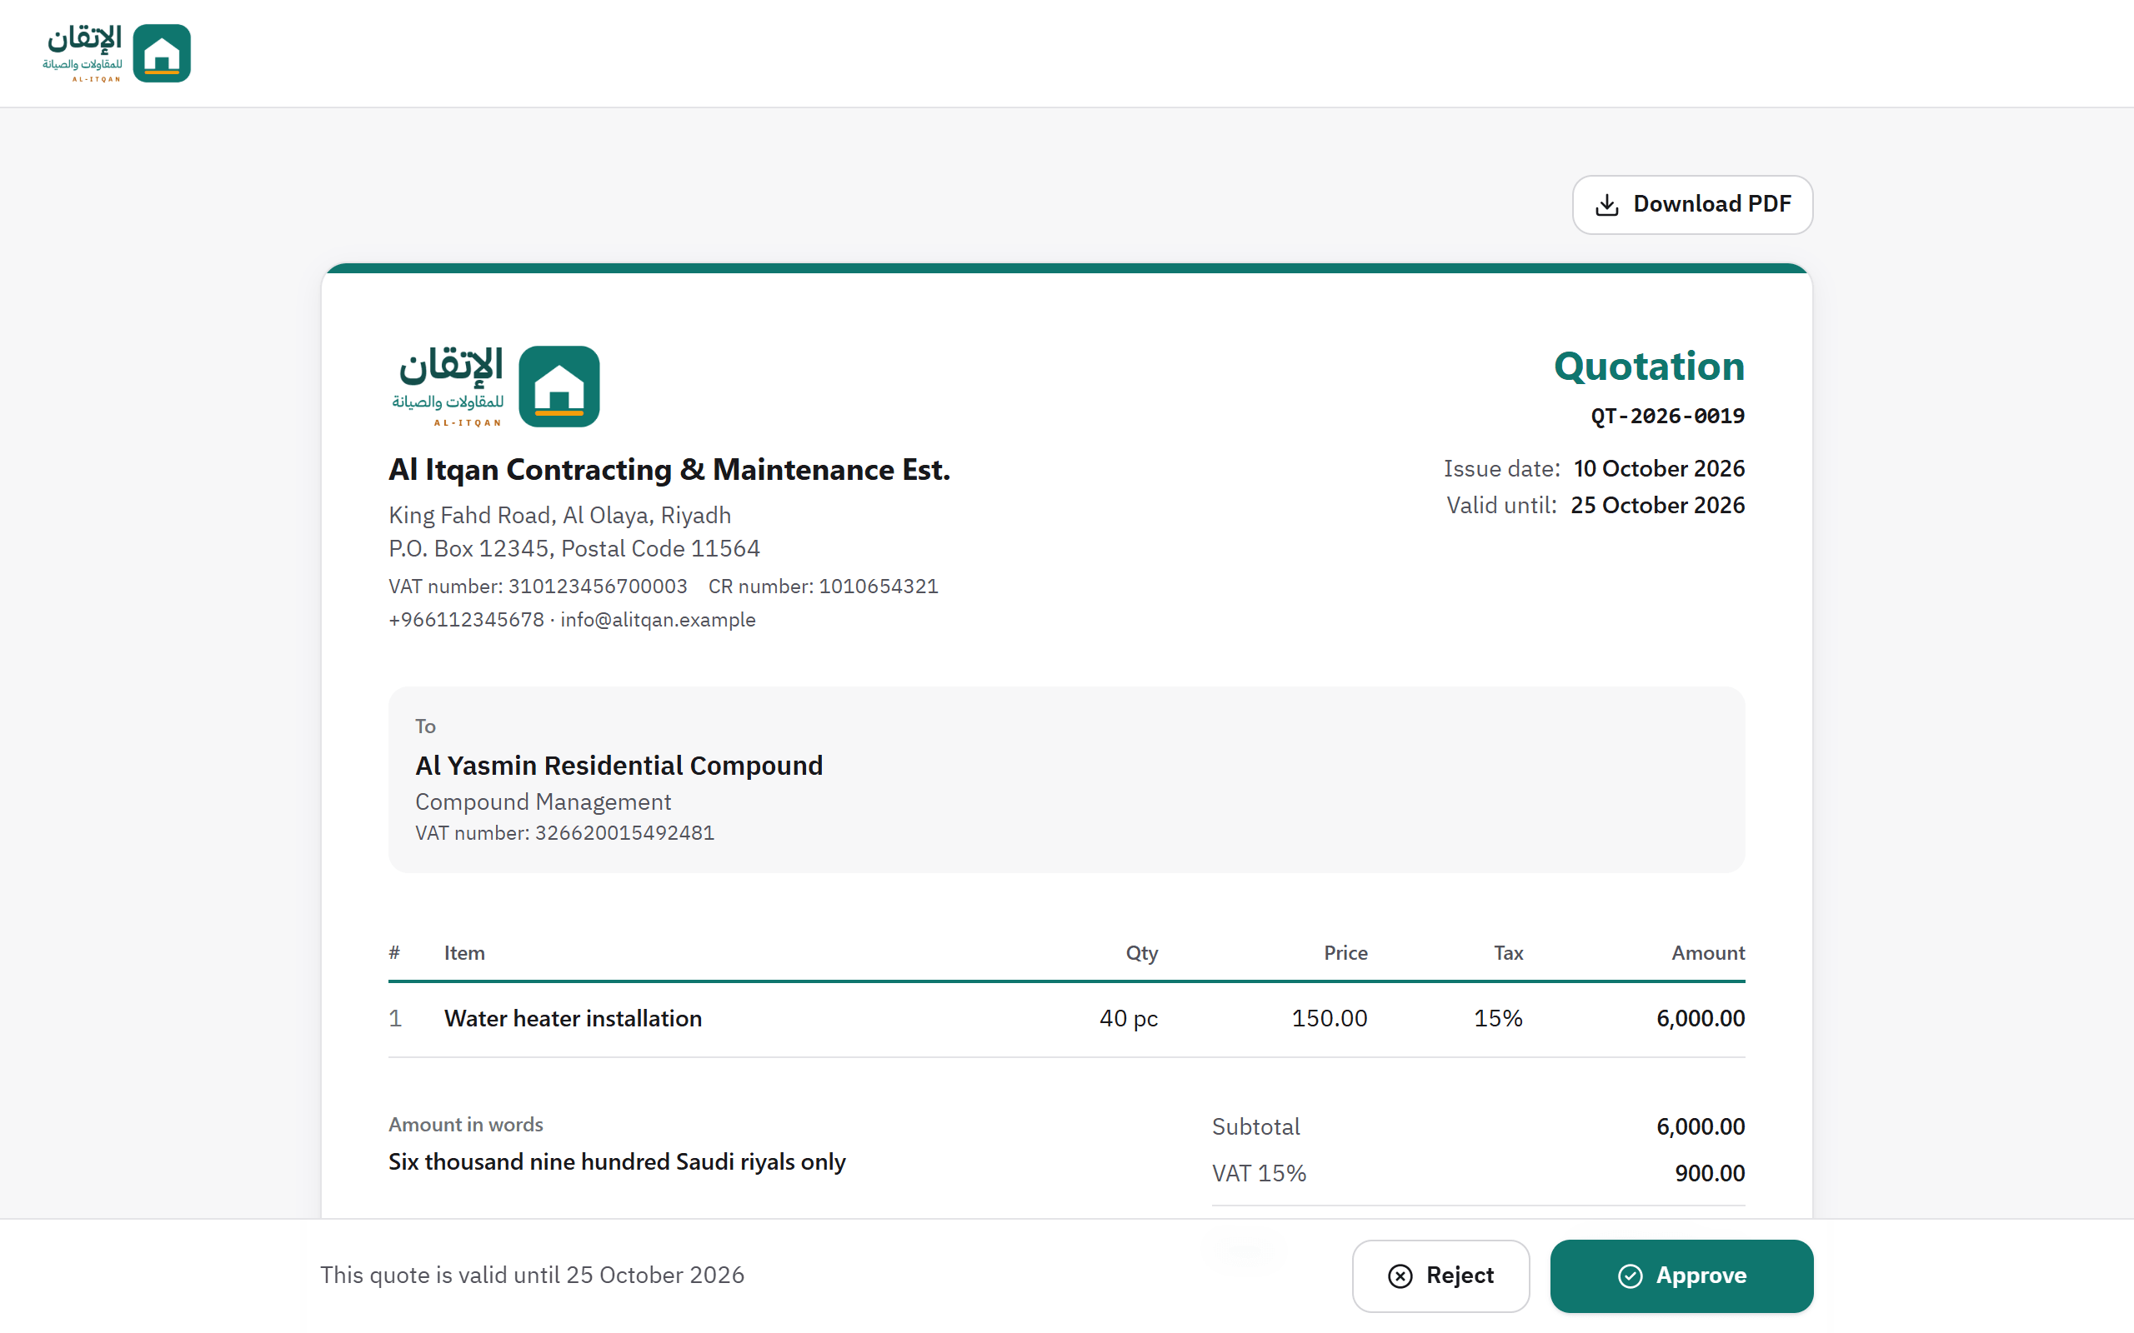Click issue date 10 October 2026
Screen dimensions: 2134x1333
[x=1660, y=469]
